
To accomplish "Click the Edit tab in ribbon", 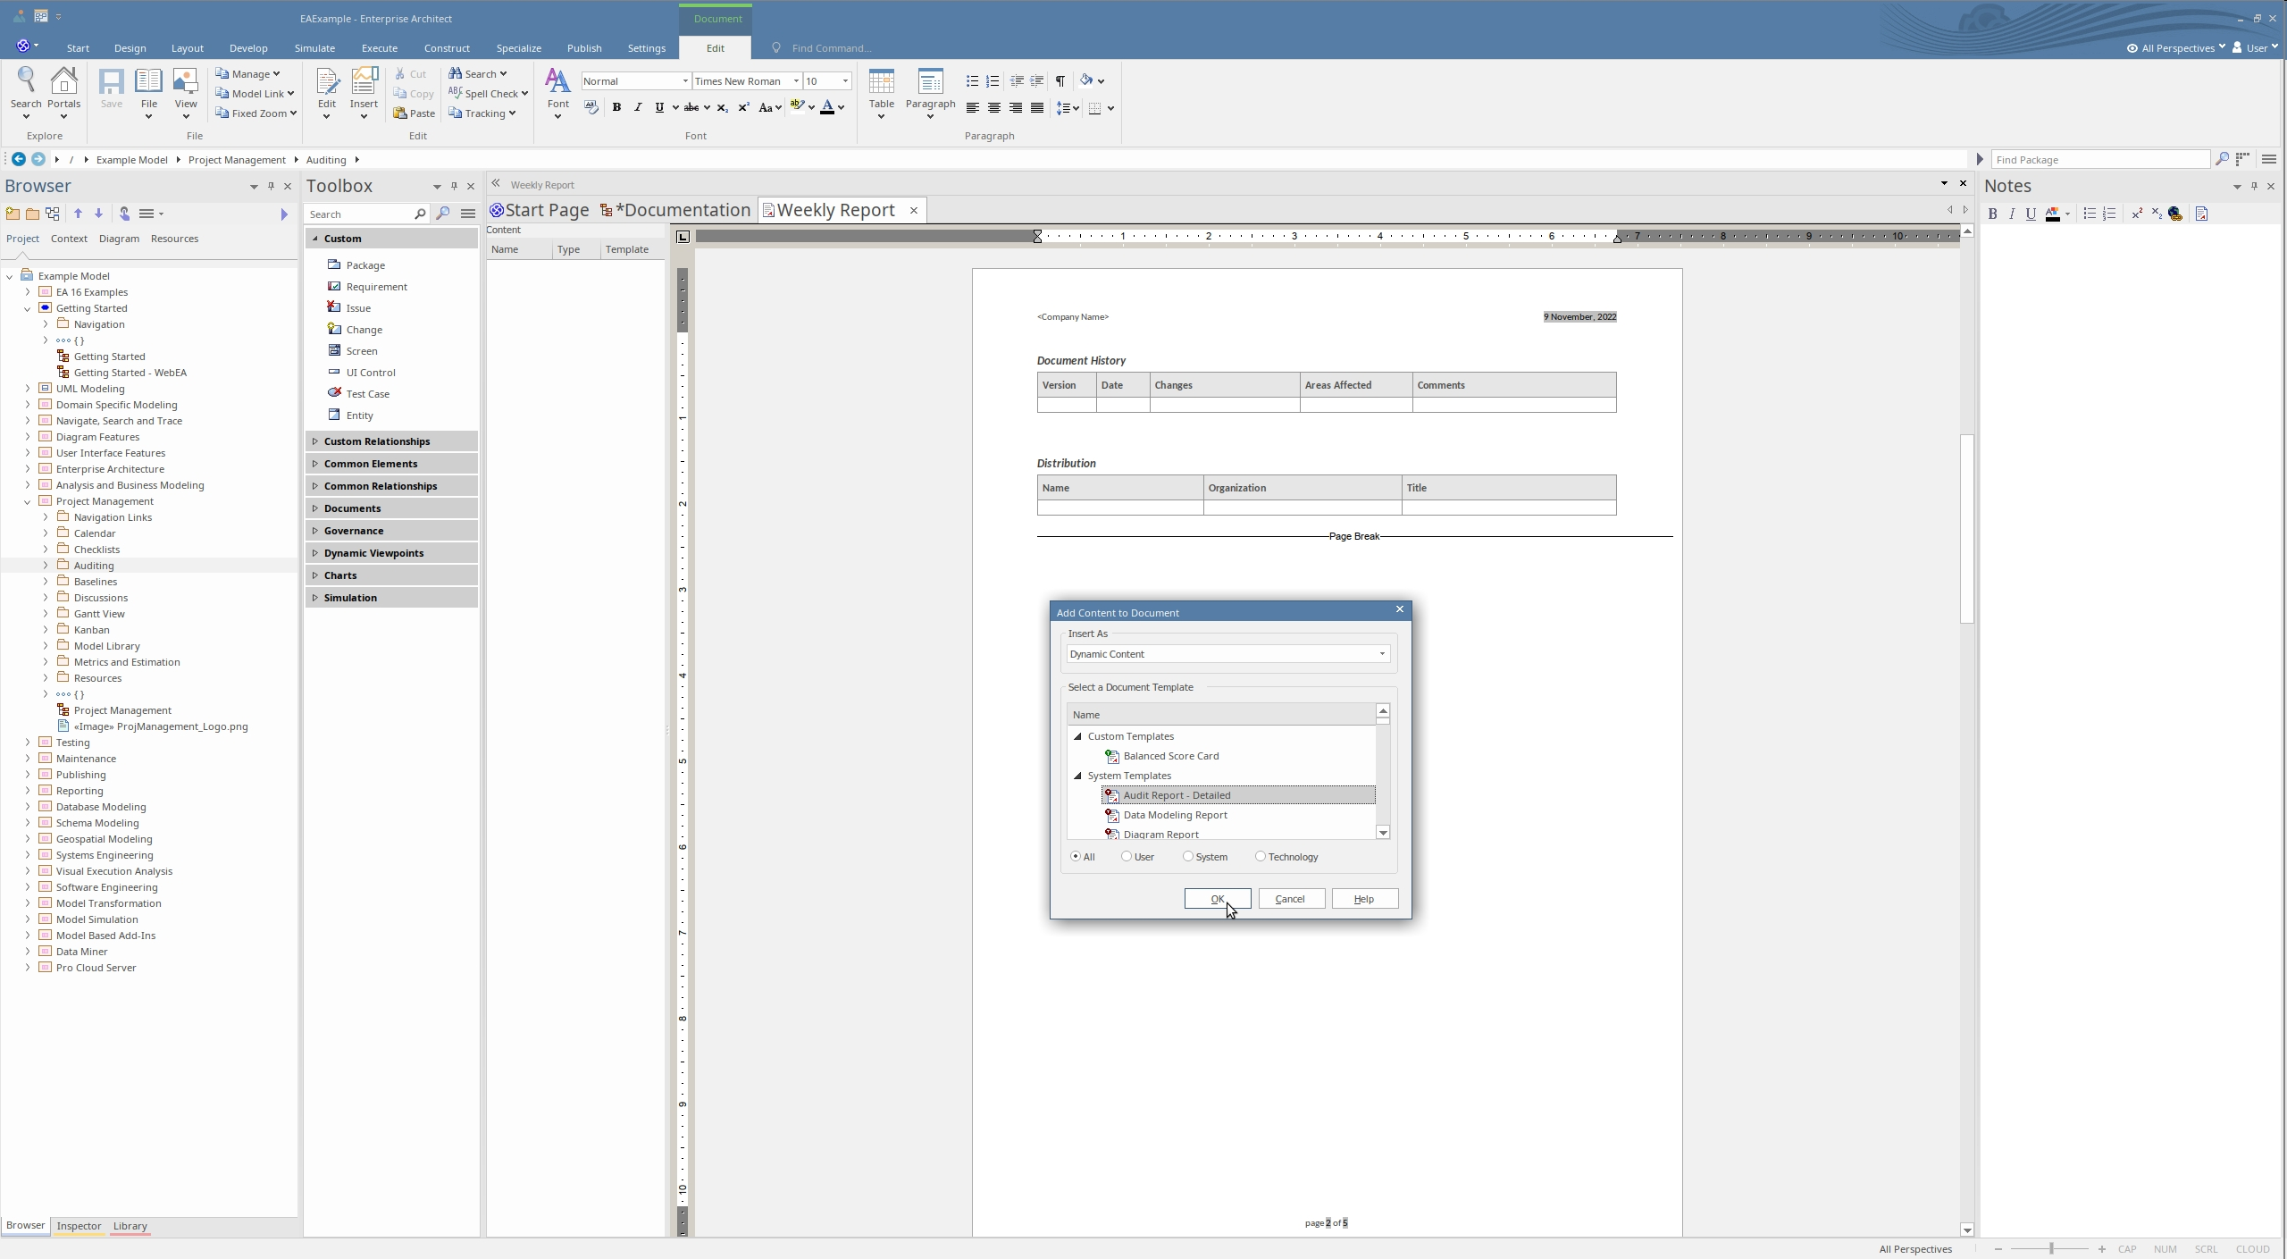I will [715, 46].
